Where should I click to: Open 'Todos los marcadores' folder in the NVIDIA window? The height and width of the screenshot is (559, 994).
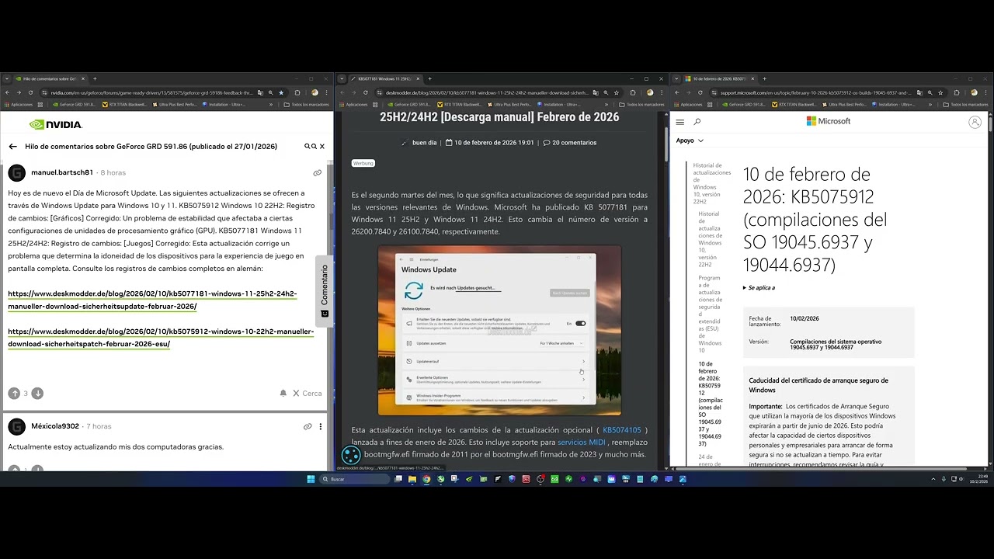[307, 104]
